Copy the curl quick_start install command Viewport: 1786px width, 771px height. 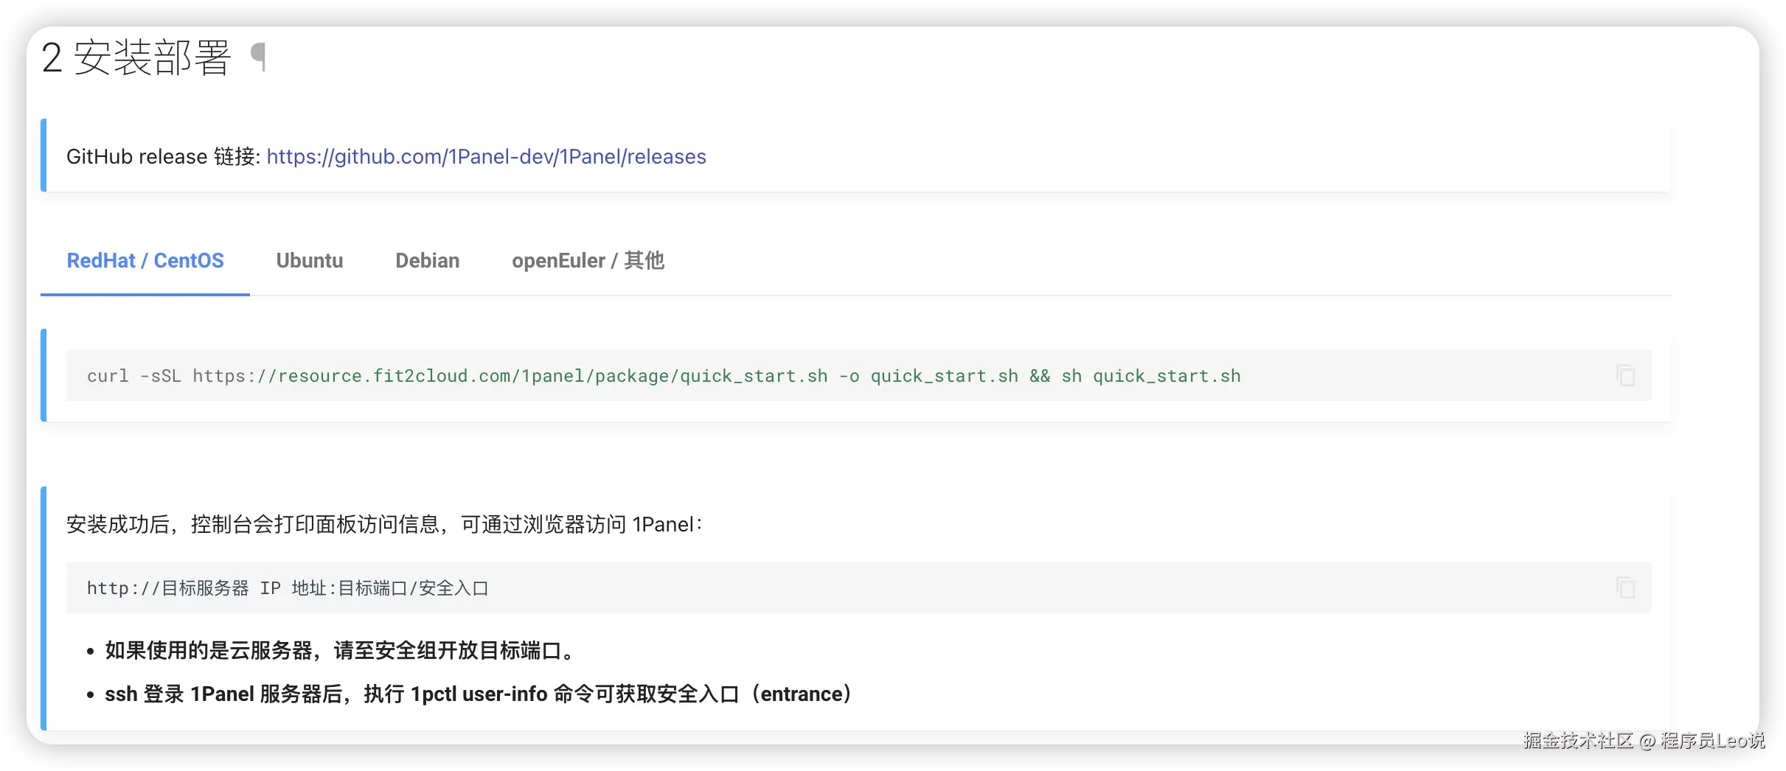tap(1625, 375)
